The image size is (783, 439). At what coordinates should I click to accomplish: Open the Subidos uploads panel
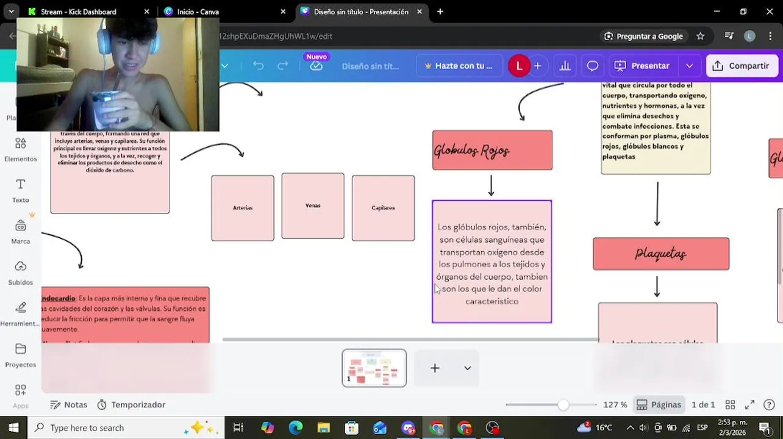[x=21, y=273]
